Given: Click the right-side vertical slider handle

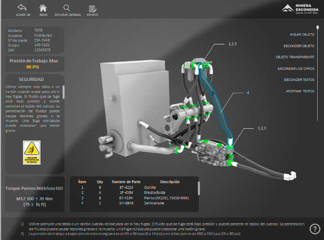Looking at the screenshot, I should [x=318, y=27].
